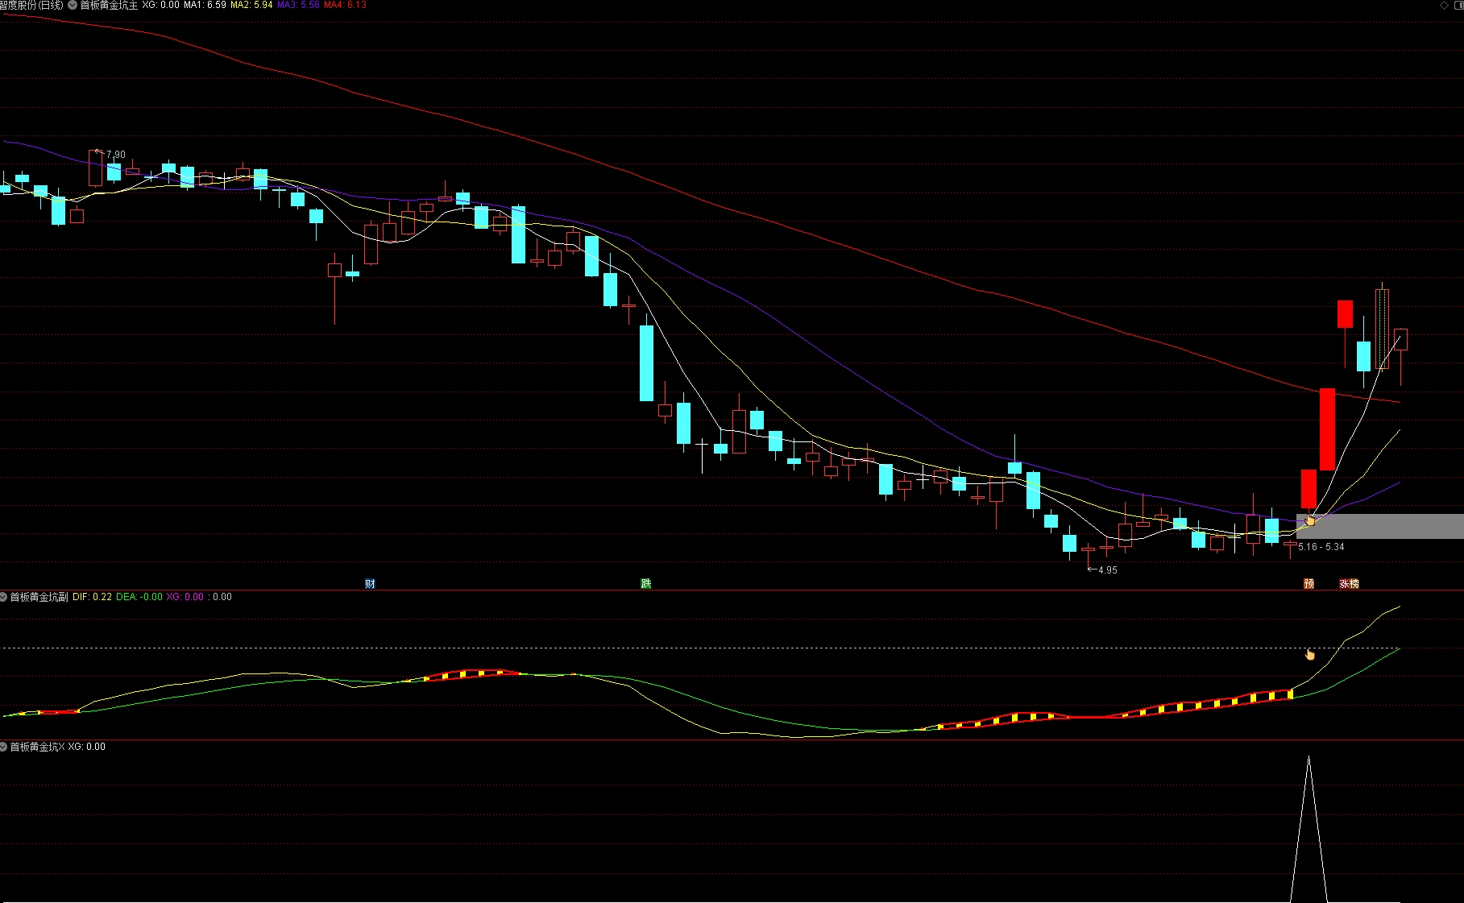Click the 财 financial event marker
The width and height of the screenshot is (1464, 903).
370,584
